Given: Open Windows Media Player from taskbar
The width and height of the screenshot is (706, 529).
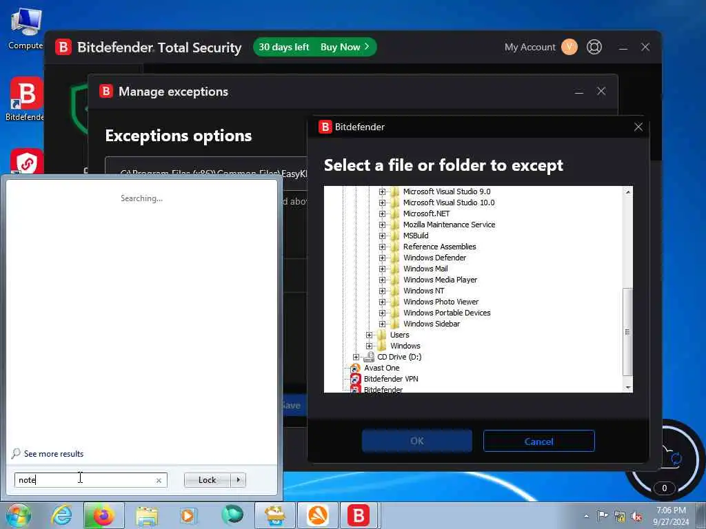Looking at the screenshot, I should pos(189,515).
